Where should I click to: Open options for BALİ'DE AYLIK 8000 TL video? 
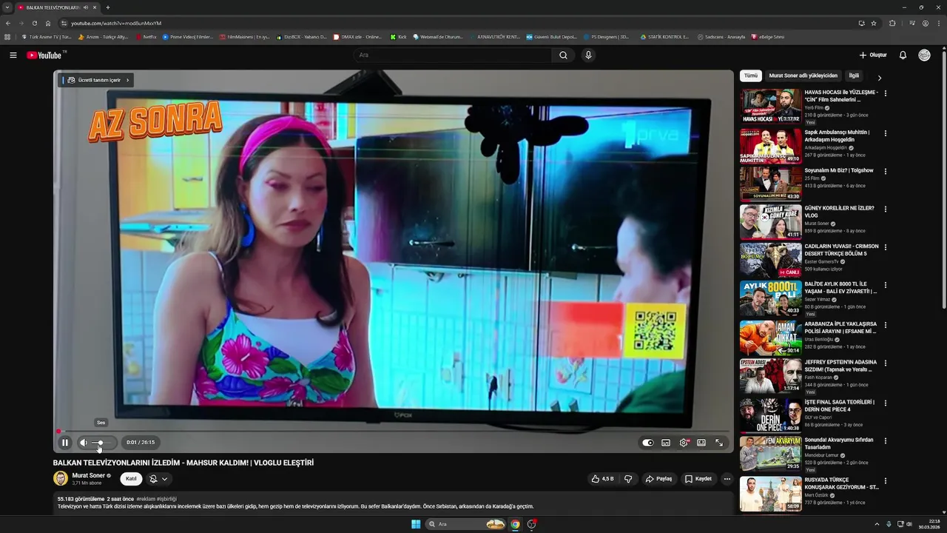(x=885, y=285)
